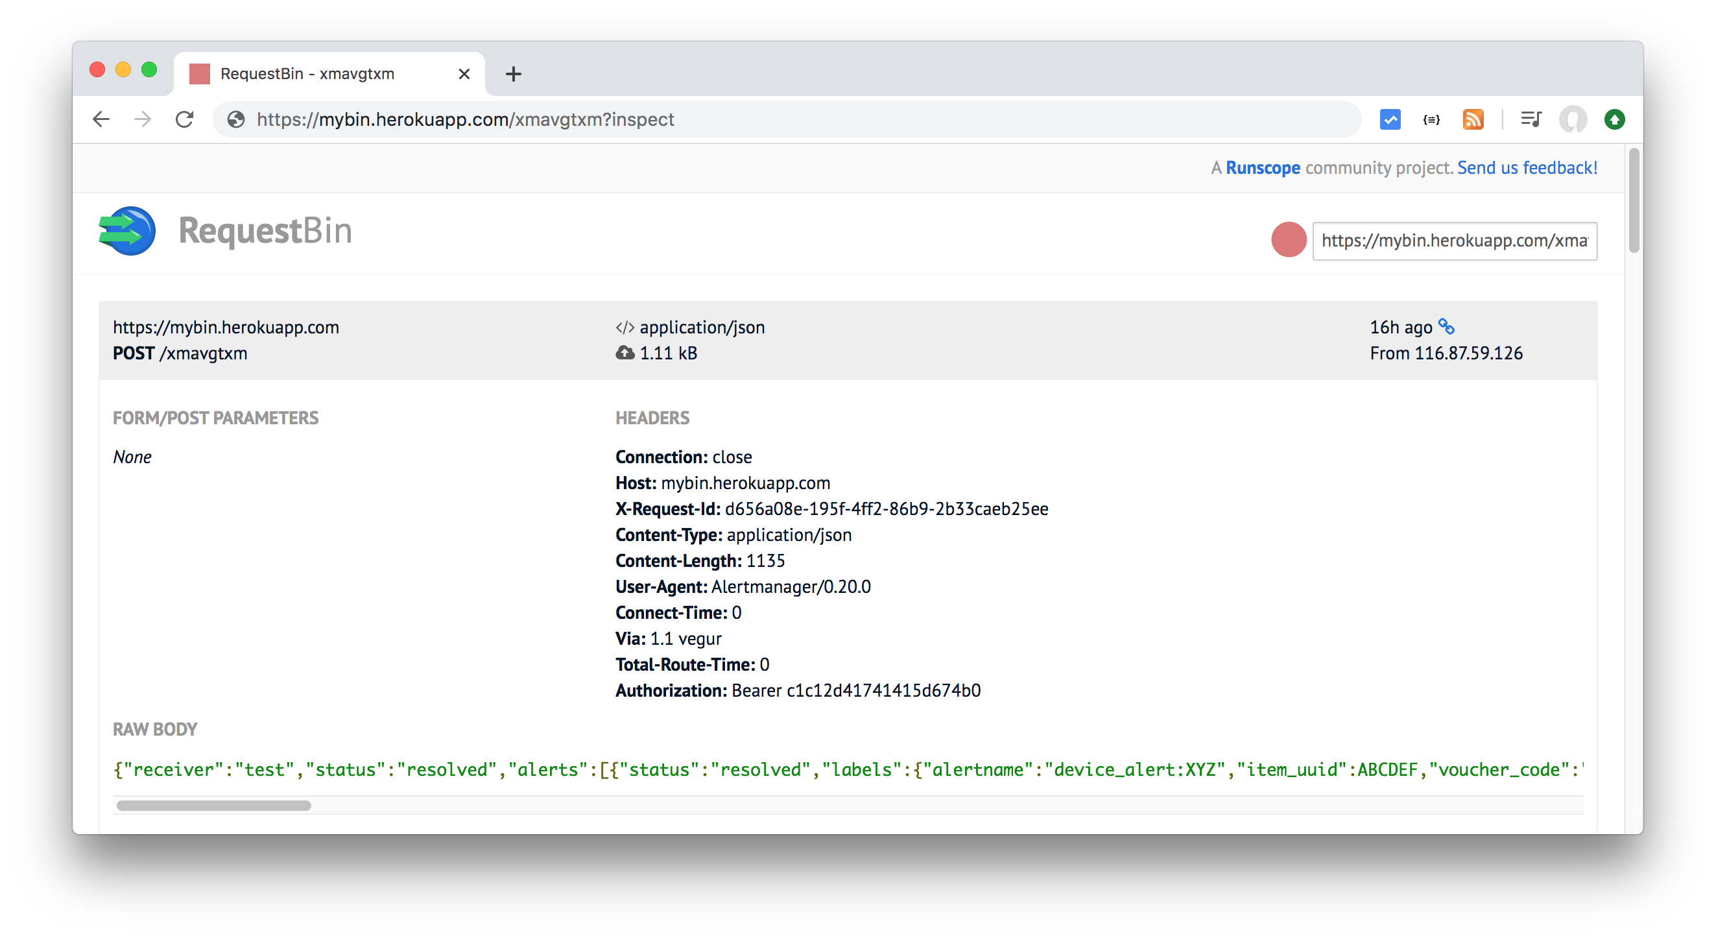
Task: Click the Host mybin.herokuapp.com header
Action: (x=722, y=483)
